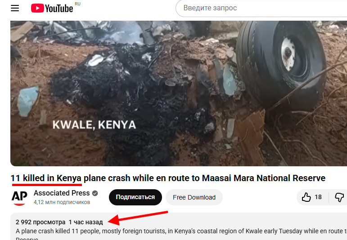Click the RU country code label

point(77,4)
